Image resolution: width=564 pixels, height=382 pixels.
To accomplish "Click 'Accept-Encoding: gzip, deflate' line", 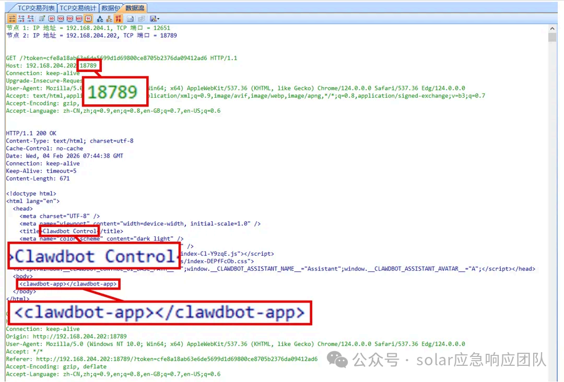I will click(x=56, y=366).
